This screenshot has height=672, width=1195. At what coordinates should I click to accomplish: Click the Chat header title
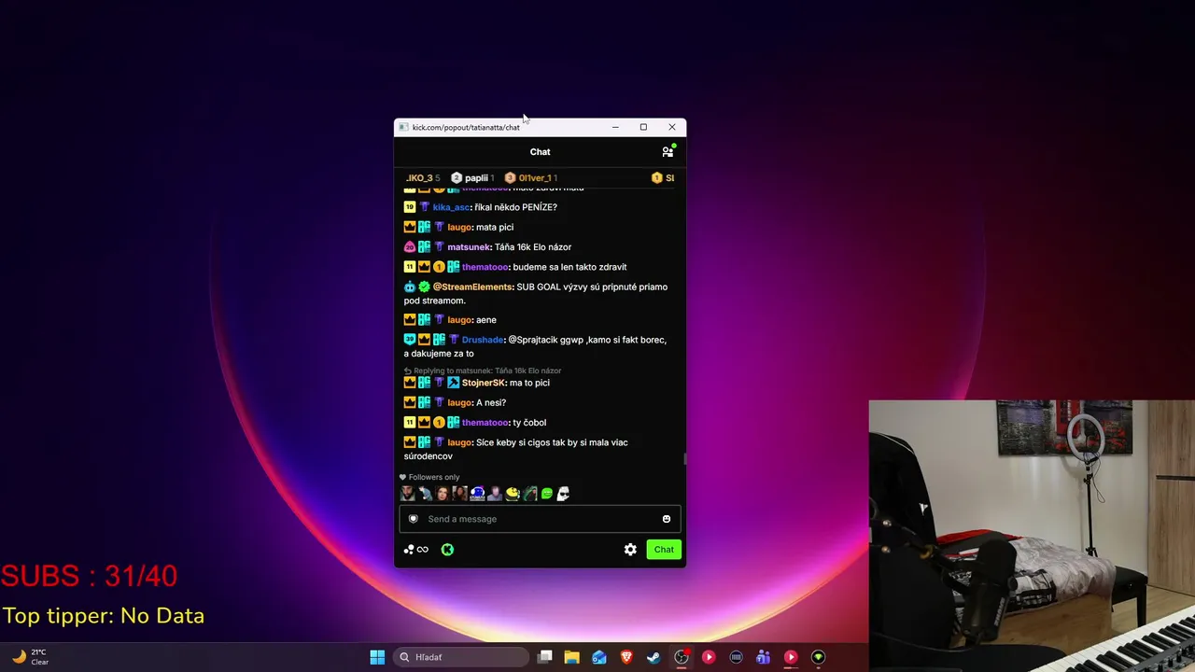click(x=540, y=151)
